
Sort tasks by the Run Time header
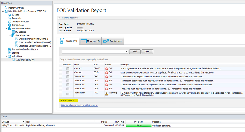click(x=120, y=122)
